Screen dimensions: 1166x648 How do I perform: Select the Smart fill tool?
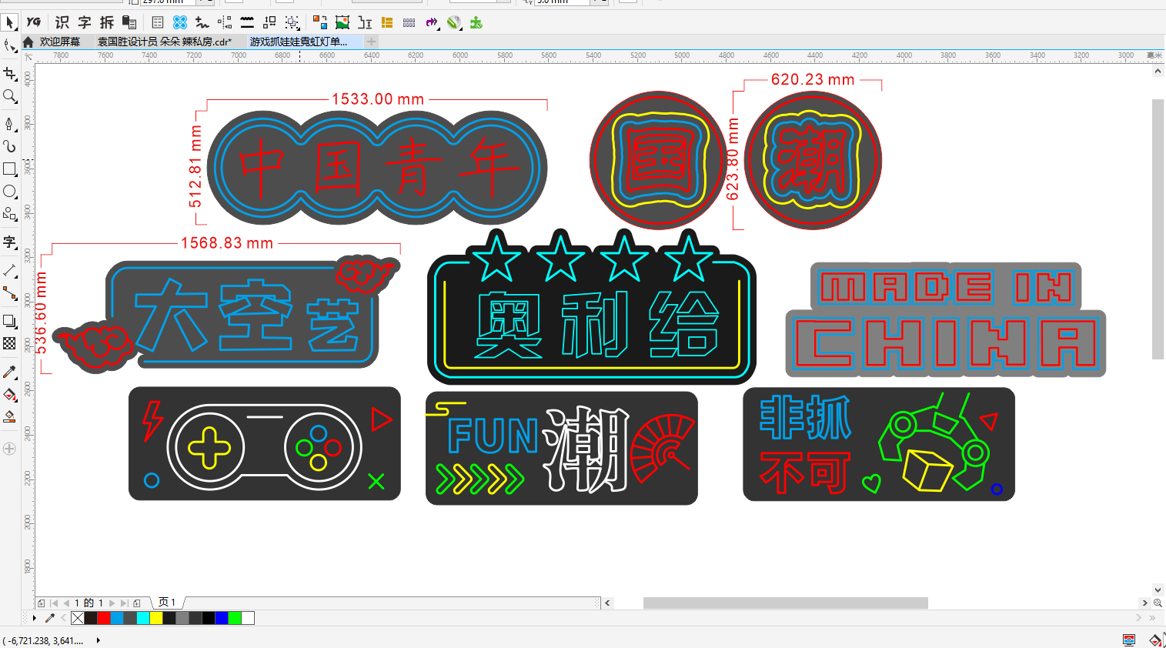coord(9,416)
